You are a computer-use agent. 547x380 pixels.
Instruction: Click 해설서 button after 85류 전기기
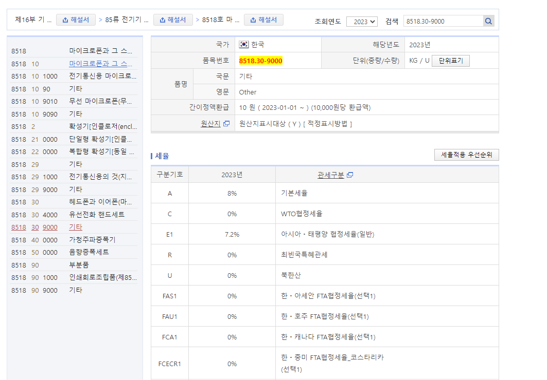tap(173, 20)
